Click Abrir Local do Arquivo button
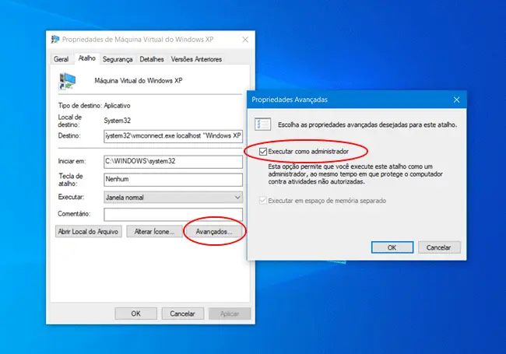Viewport: 506px width, 354px height. click(86, 232)
